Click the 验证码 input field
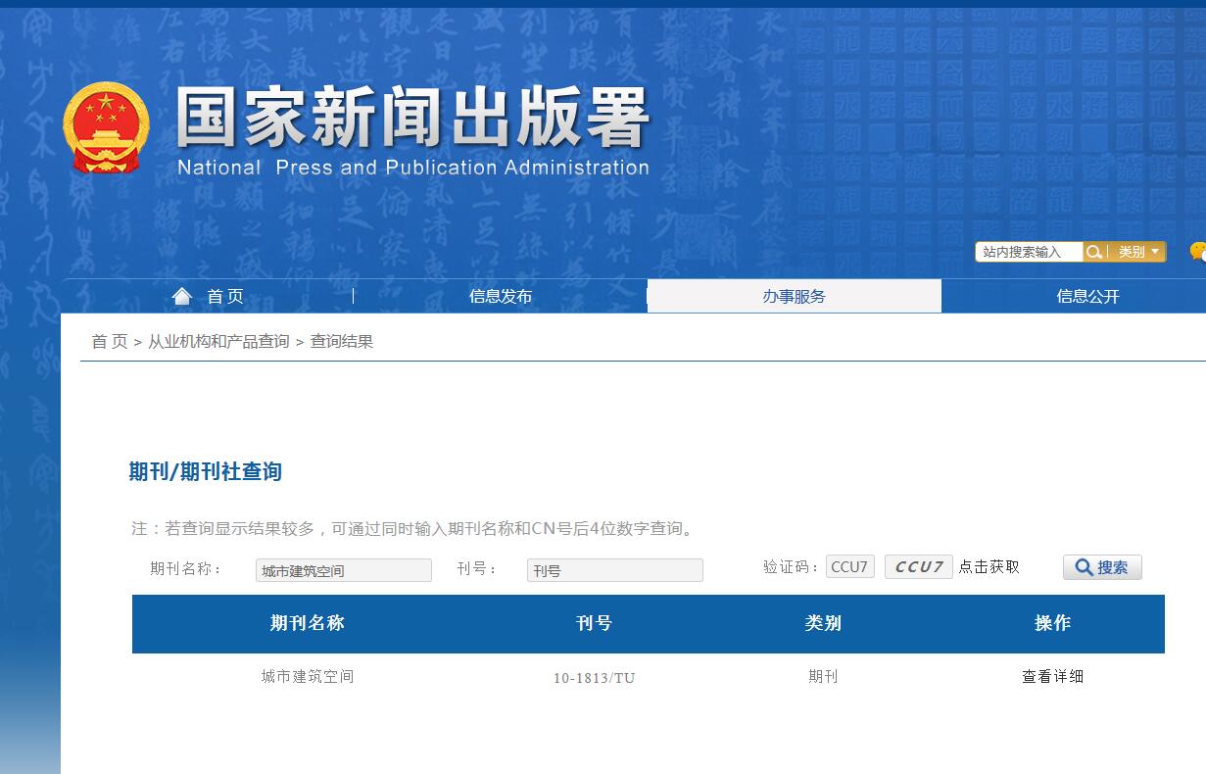This screenshot has height=774, width=1206. point(848,566)
